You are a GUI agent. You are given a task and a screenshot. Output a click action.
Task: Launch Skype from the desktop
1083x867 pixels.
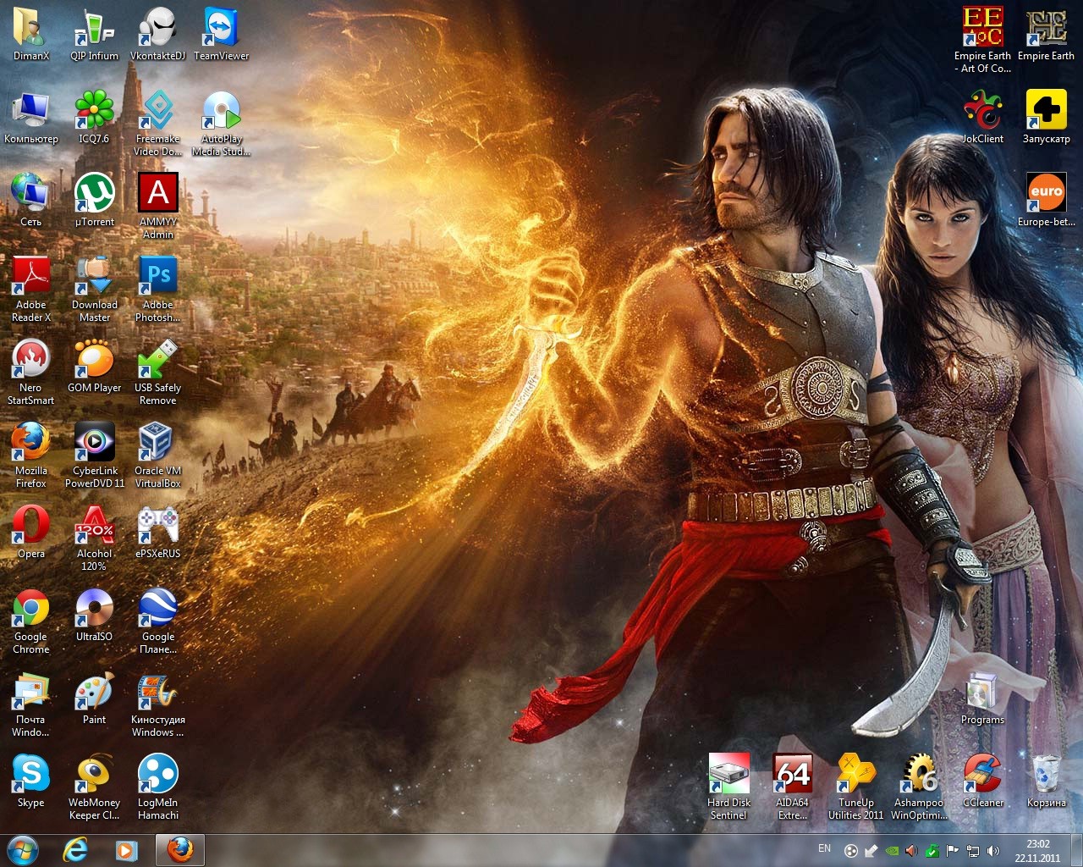(31, 781)
